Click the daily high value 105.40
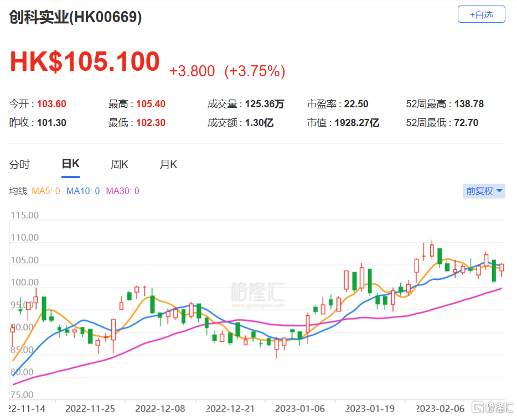 pyautogui.click(x=151, y=104)
